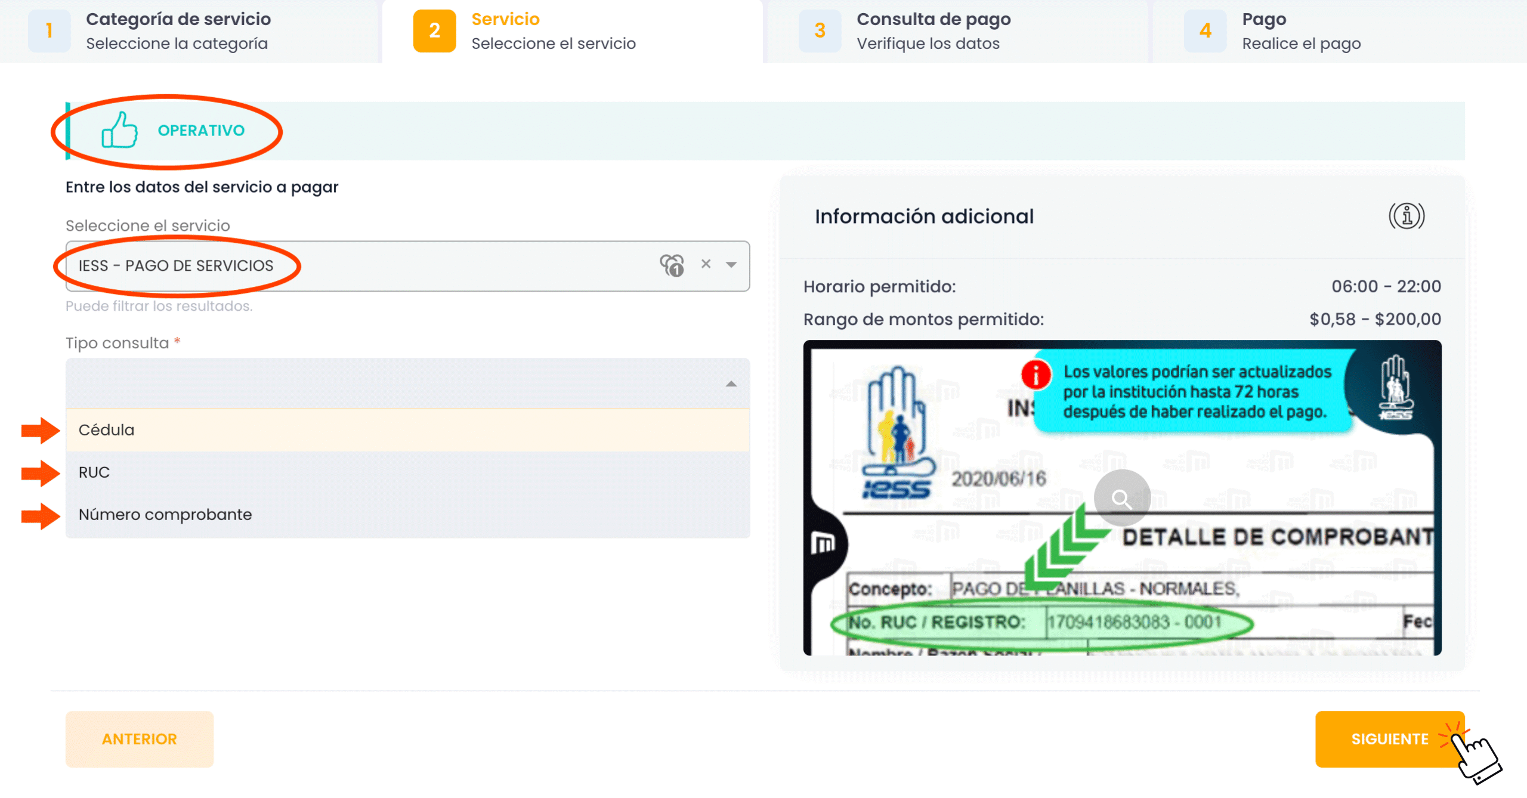
Task: Click the info icon in Información adicional
Action: (1407, 216)
